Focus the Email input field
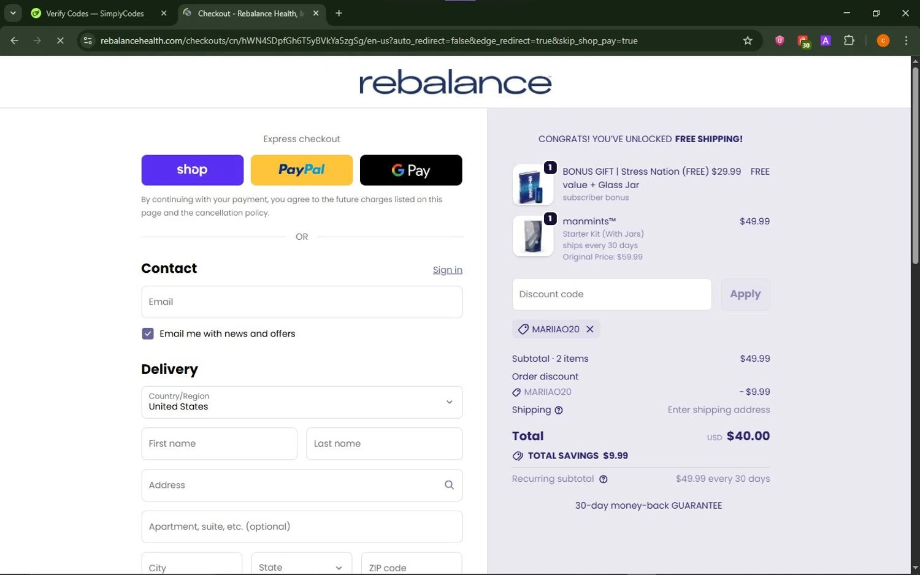 coord(302,302)
